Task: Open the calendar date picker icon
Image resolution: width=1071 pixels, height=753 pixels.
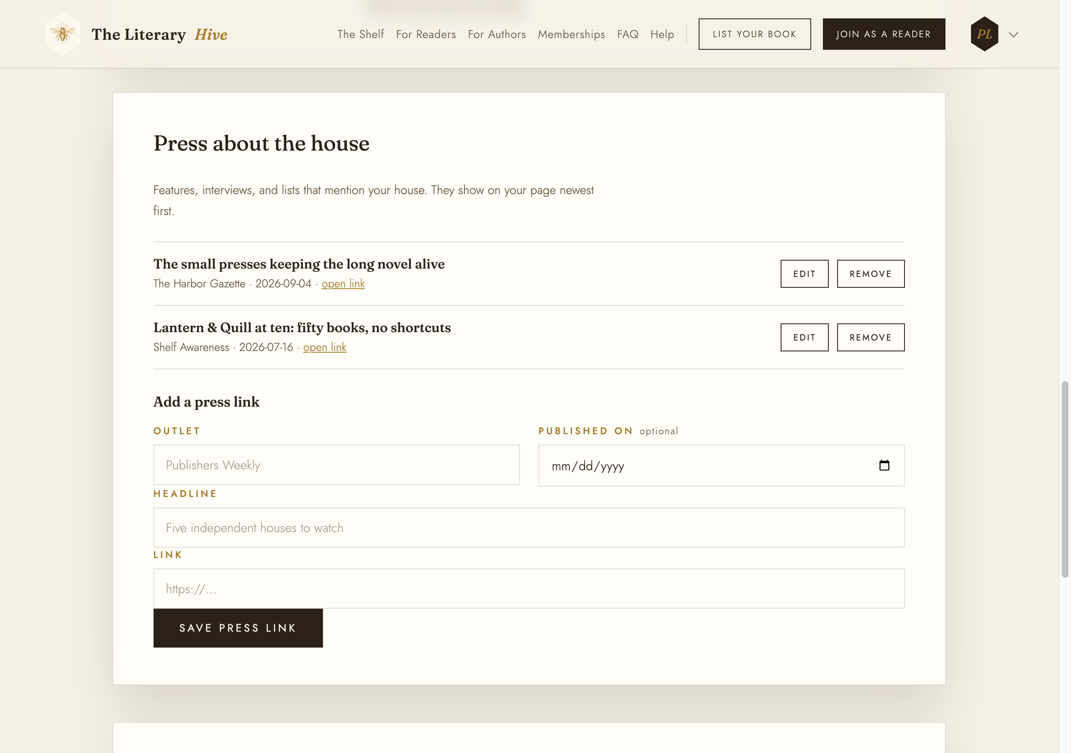Action: (x=884, y=465)
